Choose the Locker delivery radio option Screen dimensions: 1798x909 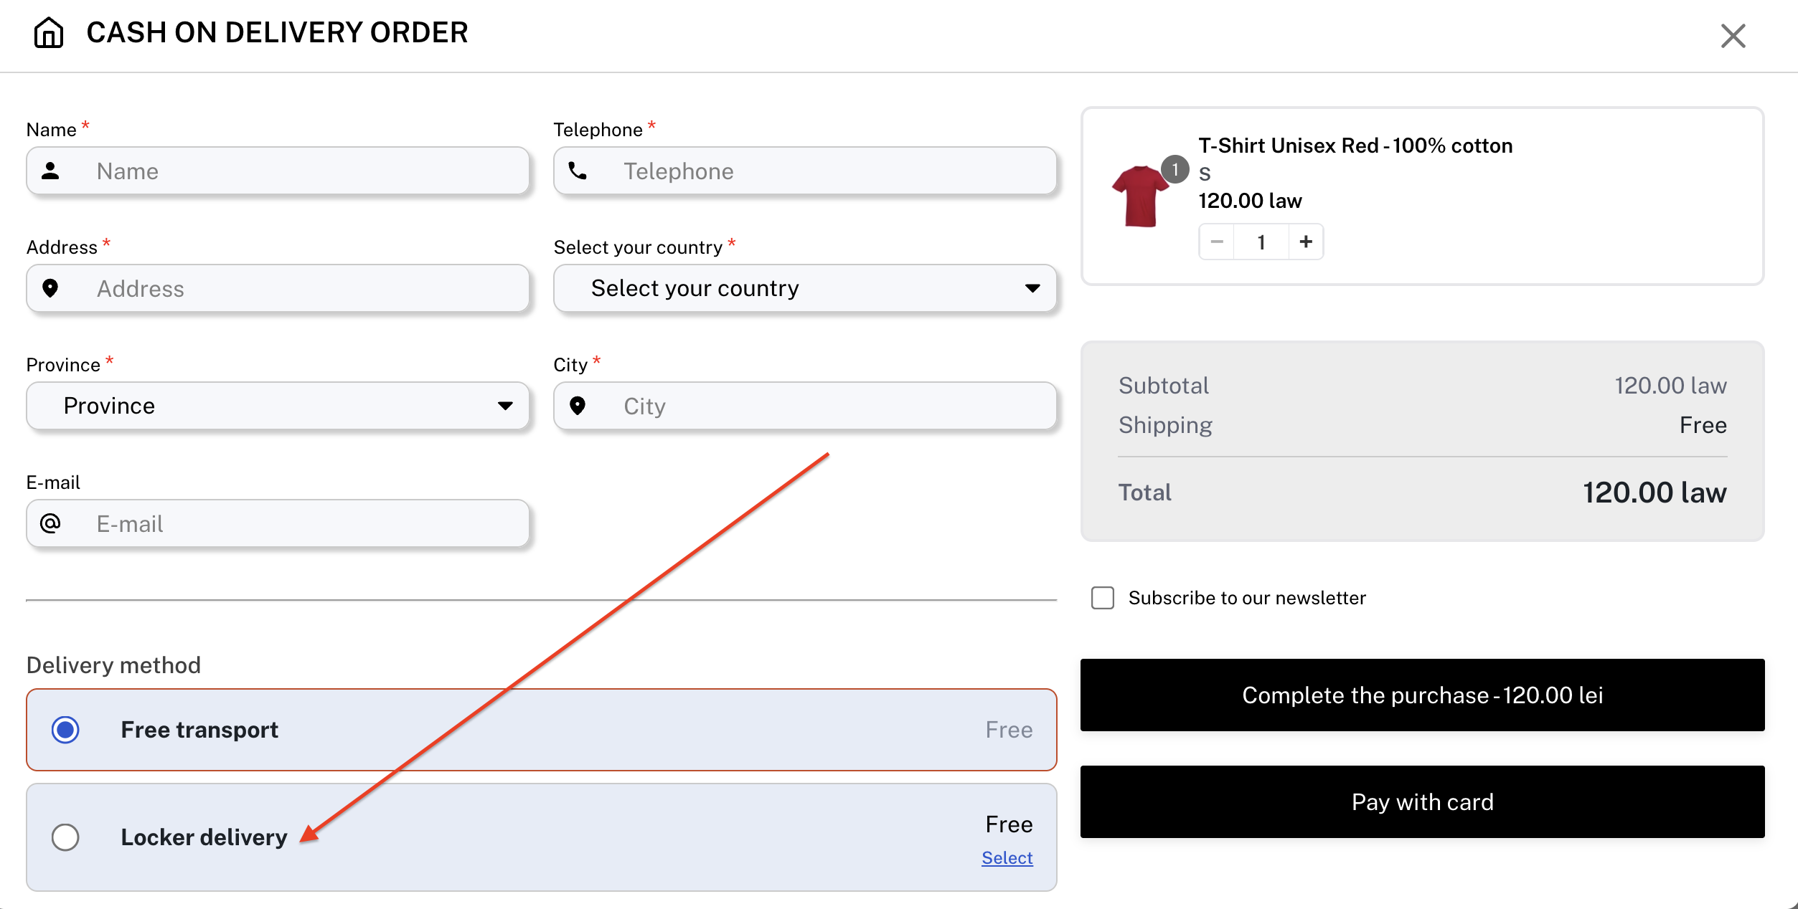(x=65, y=837)
